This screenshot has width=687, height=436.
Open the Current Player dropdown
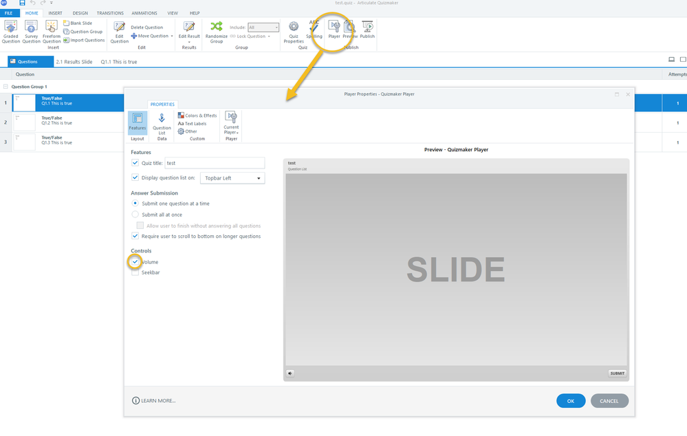(231, 122)
